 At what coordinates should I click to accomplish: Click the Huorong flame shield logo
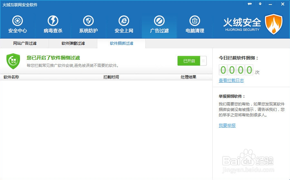pyautogui.click(x=274, y=24)
